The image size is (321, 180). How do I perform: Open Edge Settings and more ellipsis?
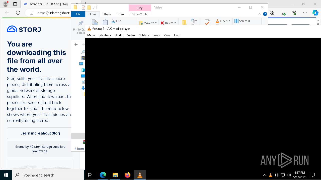click(x=305, y=13)
